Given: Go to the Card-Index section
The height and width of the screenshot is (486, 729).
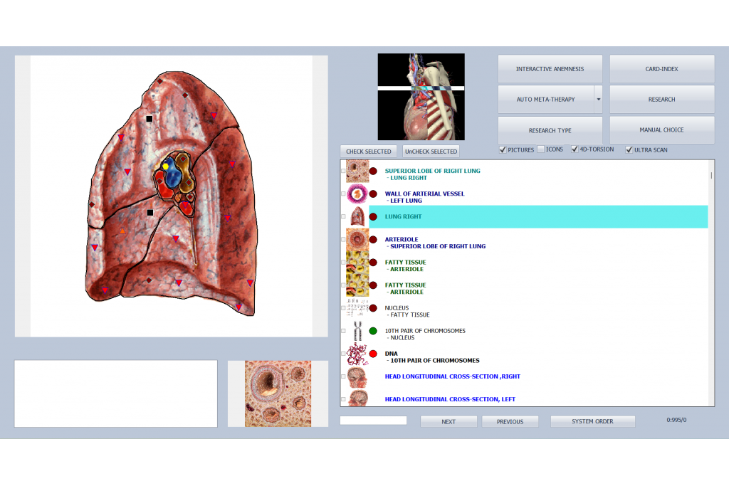Looking at the screenshot, I should coord(661,69).
